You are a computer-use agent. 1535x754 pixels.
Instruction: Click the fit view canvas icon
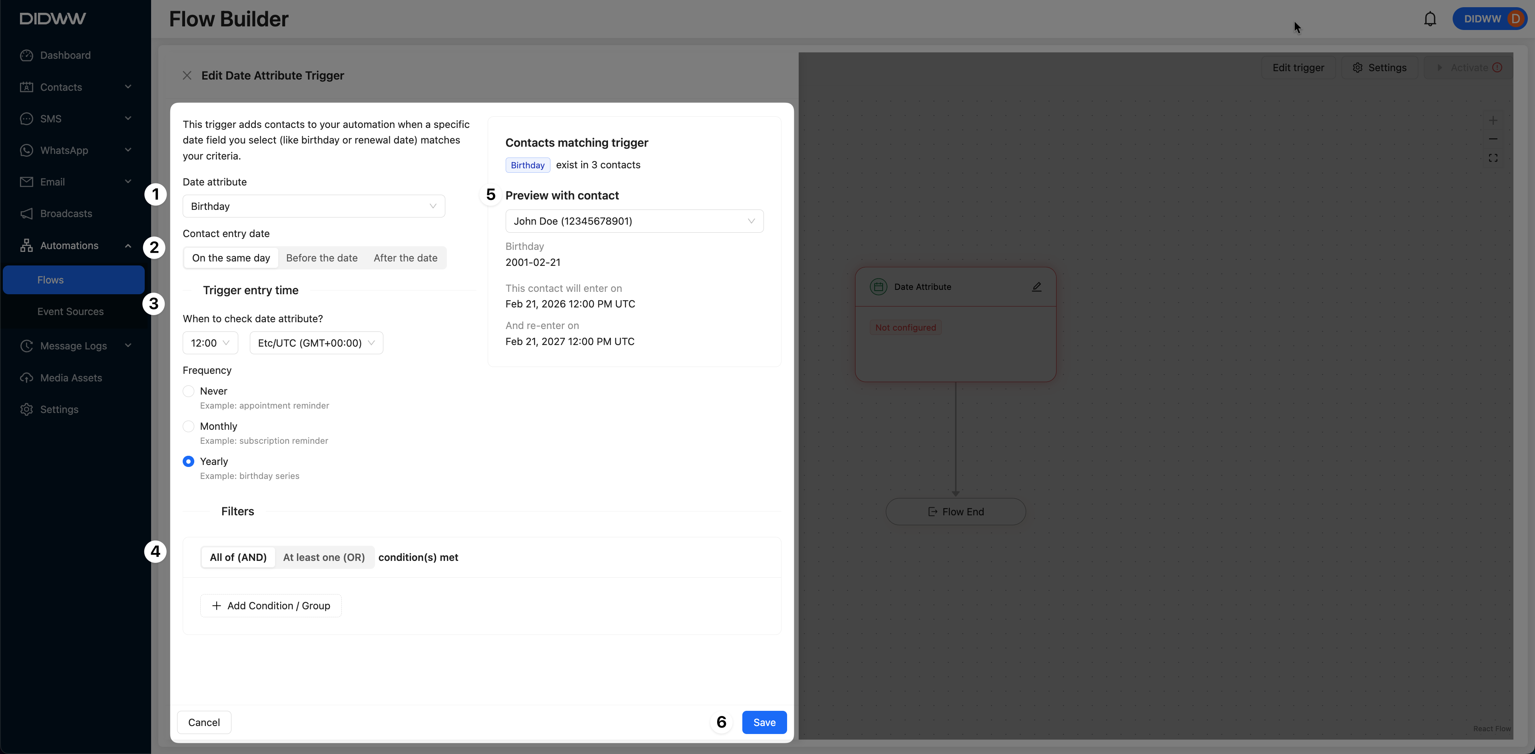point(1493,158)
